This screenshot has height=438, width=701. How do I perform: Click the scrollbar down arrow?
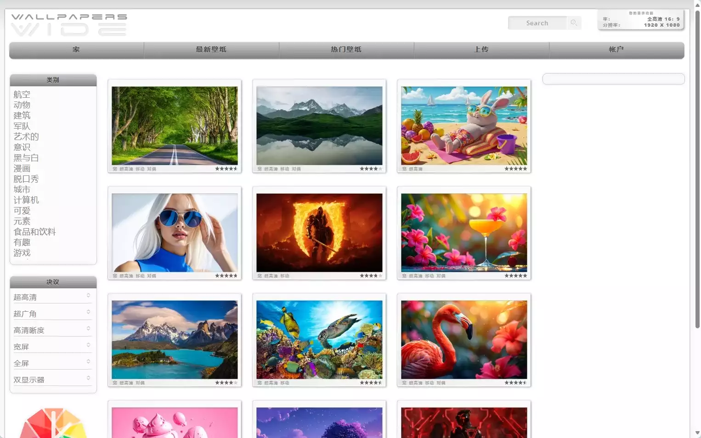697,432
